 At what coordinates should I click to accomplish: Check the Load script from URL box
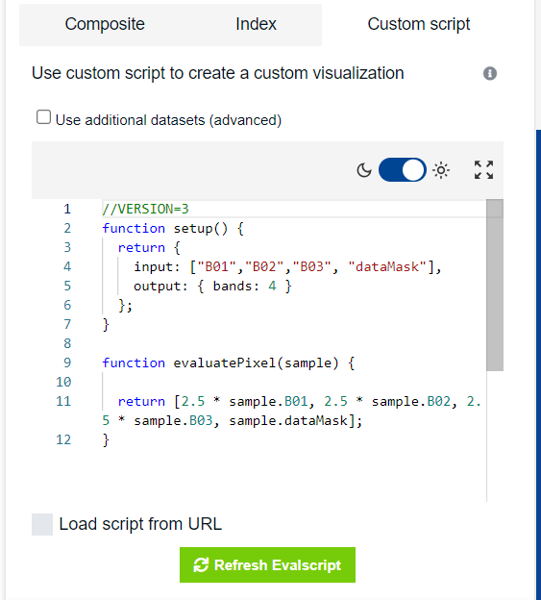(42, 525)
